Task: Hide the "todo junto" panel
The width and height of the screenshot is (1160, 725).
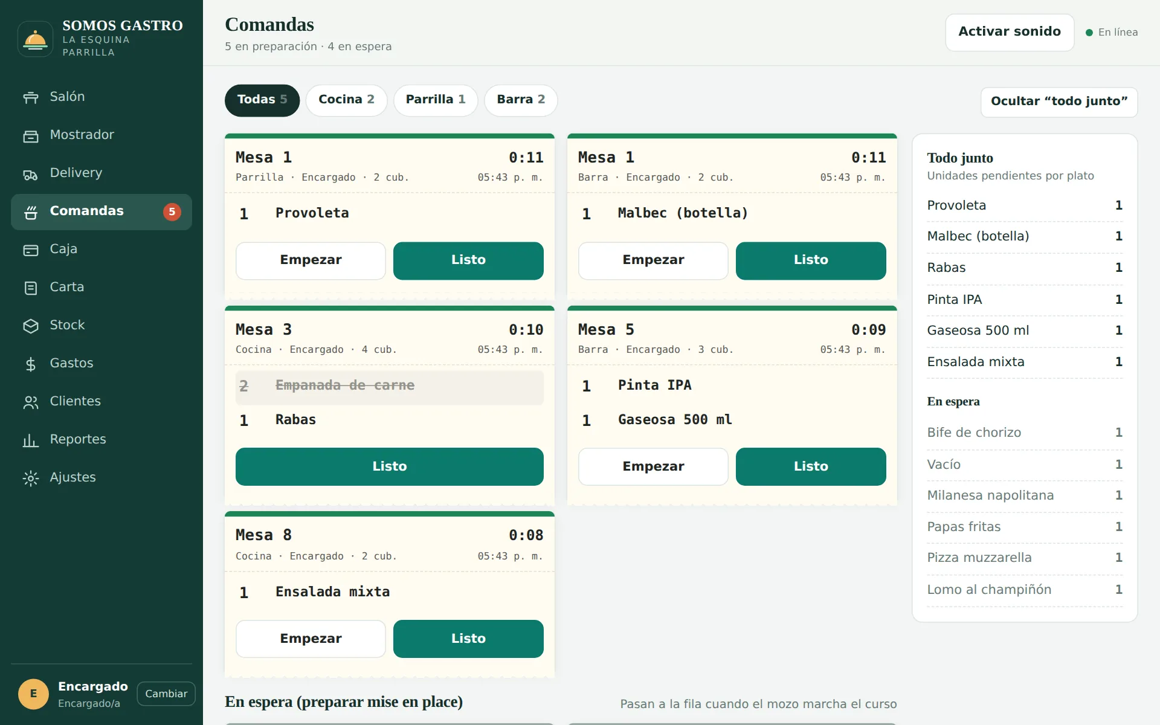Action: 1058,101
